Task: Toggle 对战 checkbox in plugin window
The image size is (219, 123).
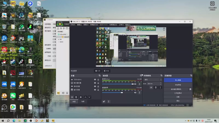Action: point(53,56)
